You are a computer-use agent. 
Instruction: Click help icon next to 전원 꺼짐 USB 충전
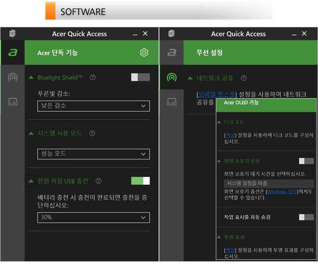tap(99, 181)
